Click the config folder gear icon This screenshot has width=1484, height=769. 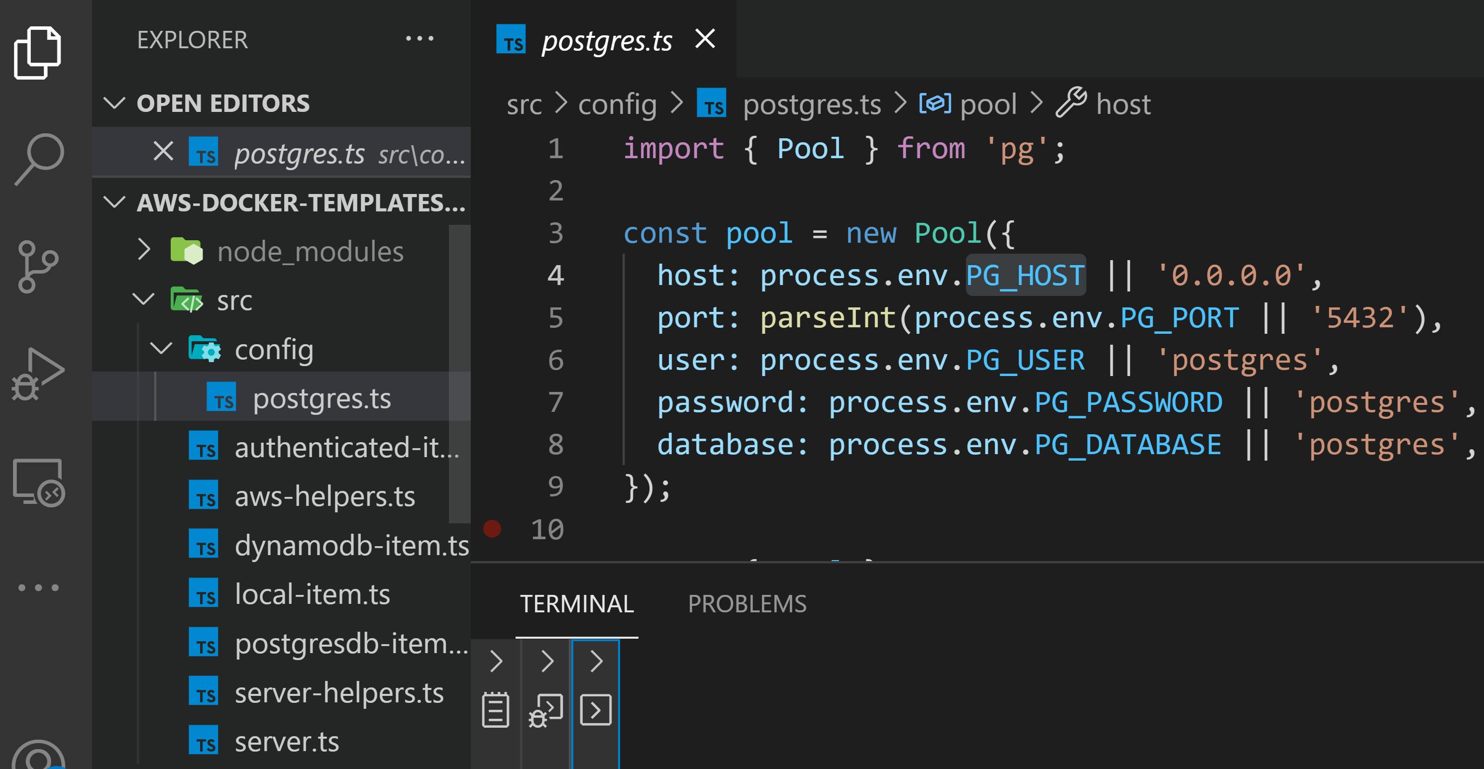click(x=205, y=349)
